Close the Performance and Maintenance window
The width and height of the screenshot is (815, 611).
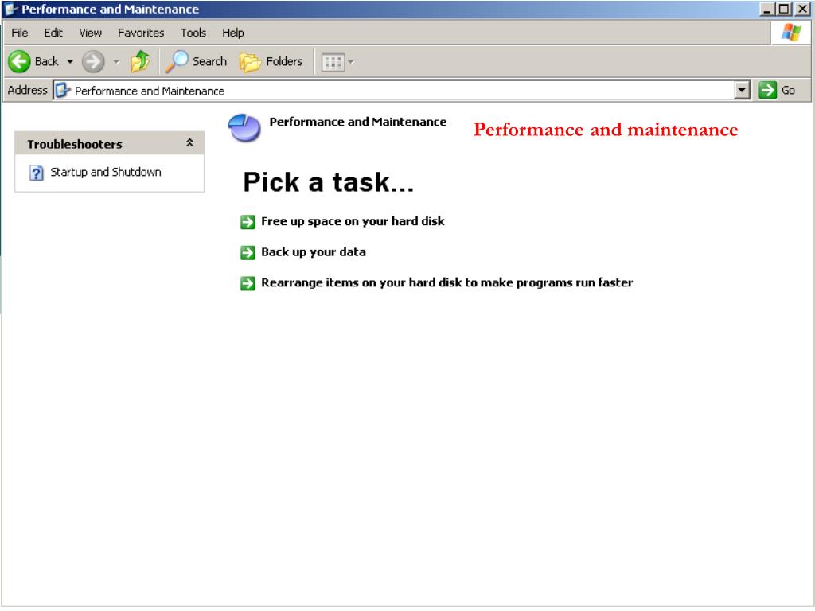tap(802, 10)
